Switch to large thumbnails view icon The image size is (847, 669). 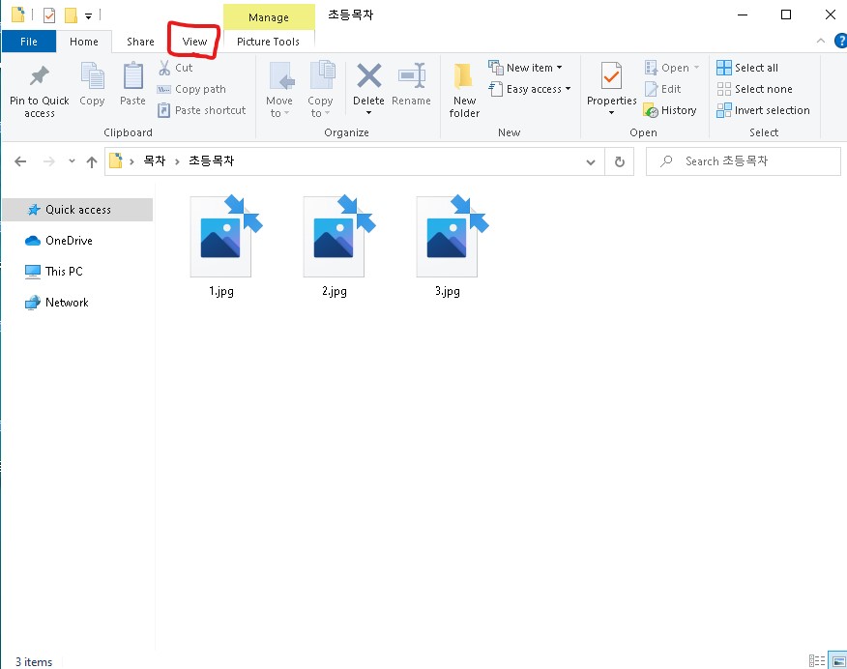click(839, 660)
